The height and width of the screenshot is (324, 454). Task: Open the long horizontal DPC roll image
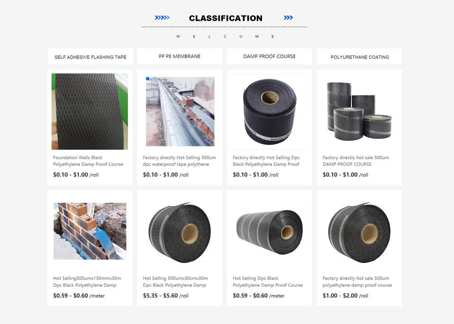tap(270, 232)
